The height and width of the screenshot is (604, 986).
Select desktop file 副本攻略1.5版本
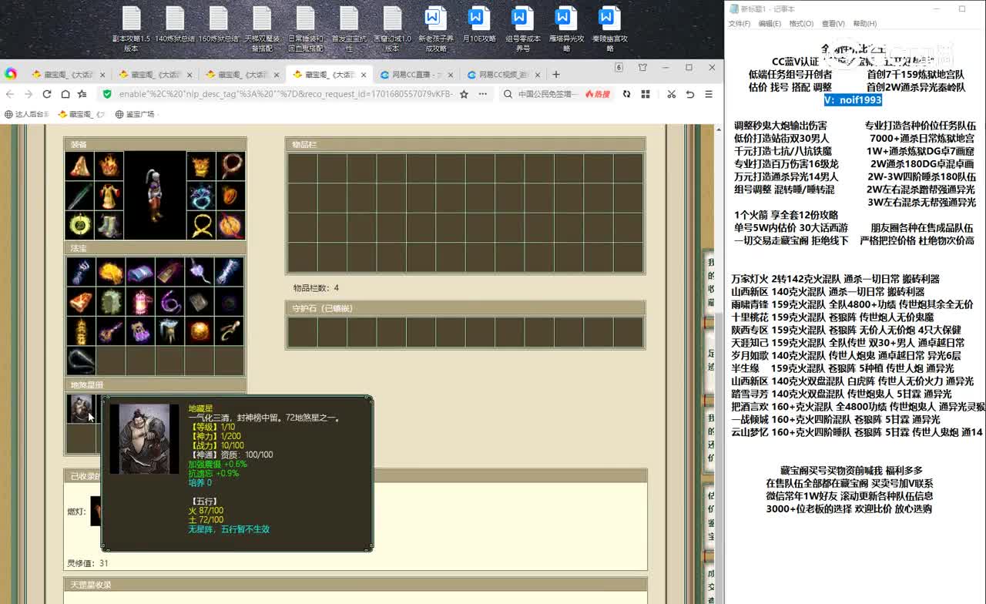(131, 30)
